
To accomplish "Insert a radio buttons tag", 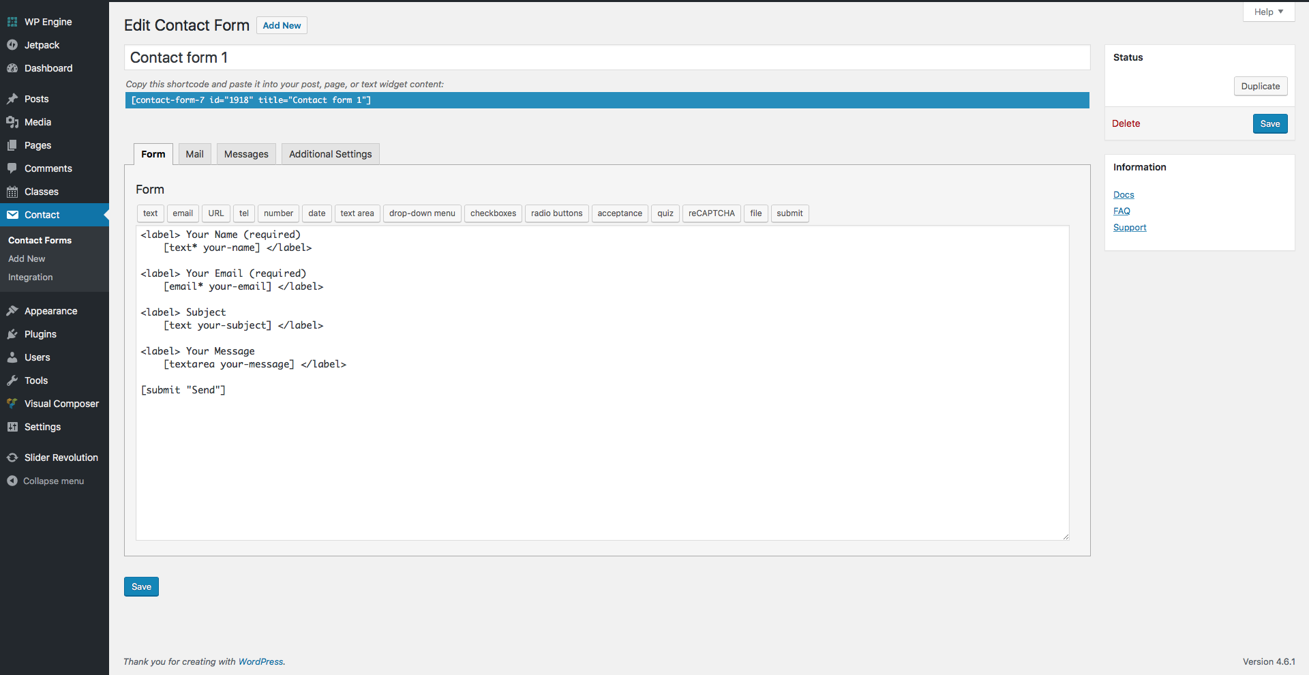I will coord(557,213).
